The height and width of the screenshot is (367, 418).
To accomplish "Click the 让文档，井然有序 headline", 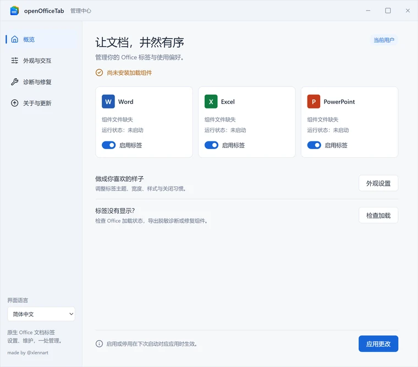I will 140,42.
